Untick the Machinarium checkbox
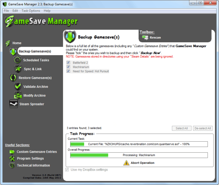219x185 pixels. click(x=68, y=67)
